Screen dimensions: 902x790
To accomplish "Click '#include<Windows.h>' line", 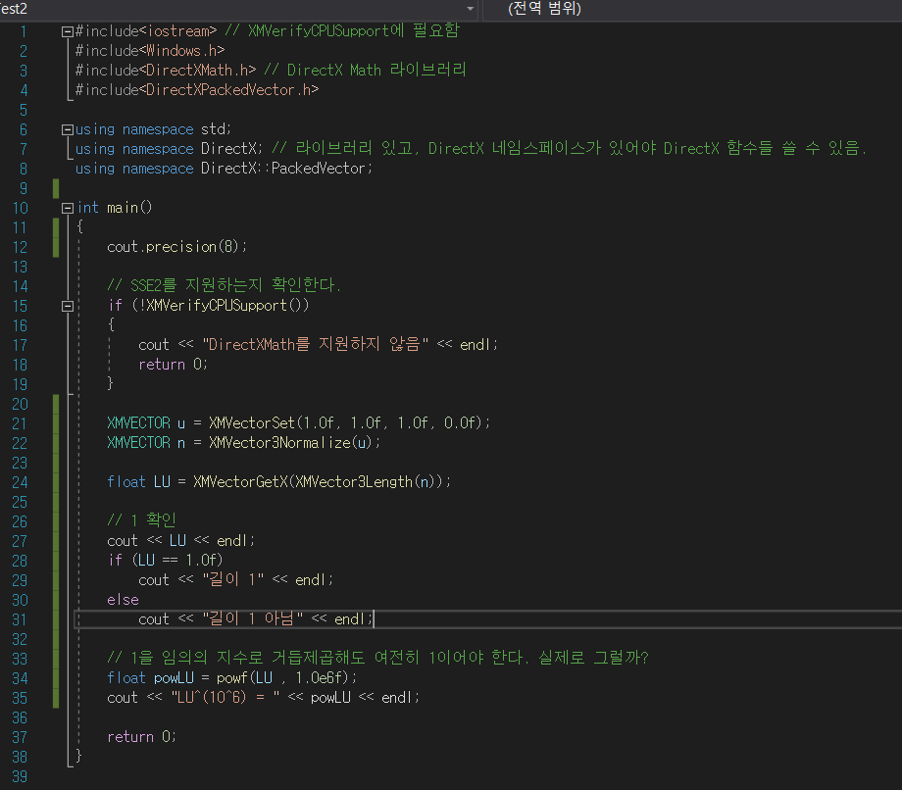I will click(150, 51).
